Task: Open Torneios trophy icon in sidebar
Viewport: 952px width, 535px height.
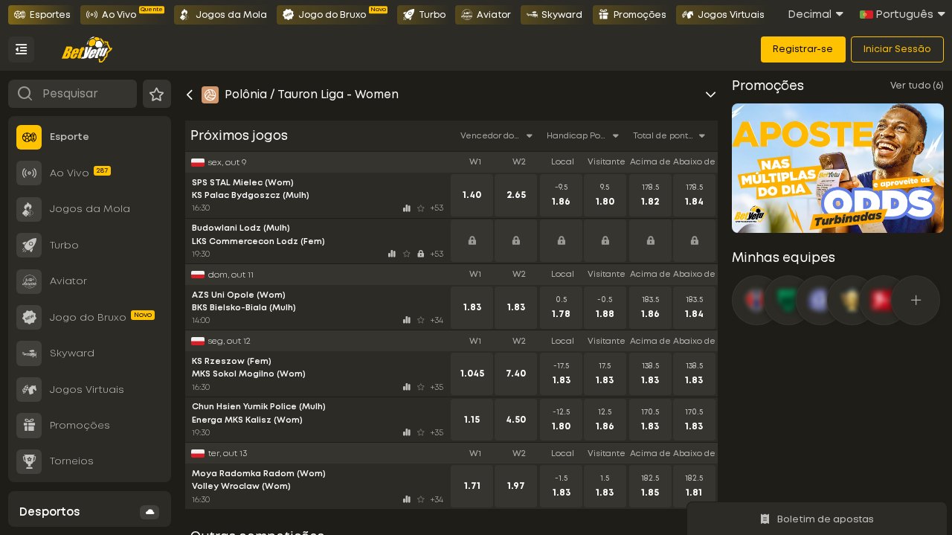Action: (x=29, y=461)
